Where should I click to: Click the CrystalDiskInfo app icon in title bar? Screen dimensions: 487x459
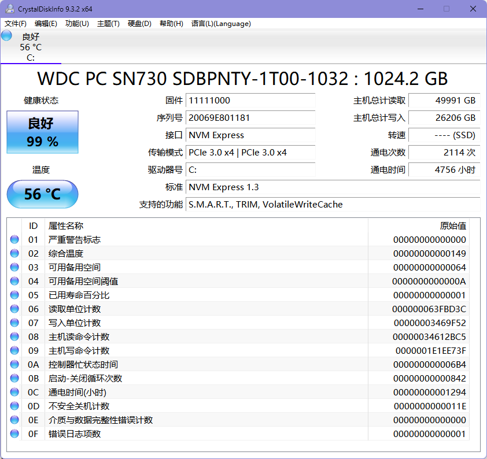(x=10, y=9)
